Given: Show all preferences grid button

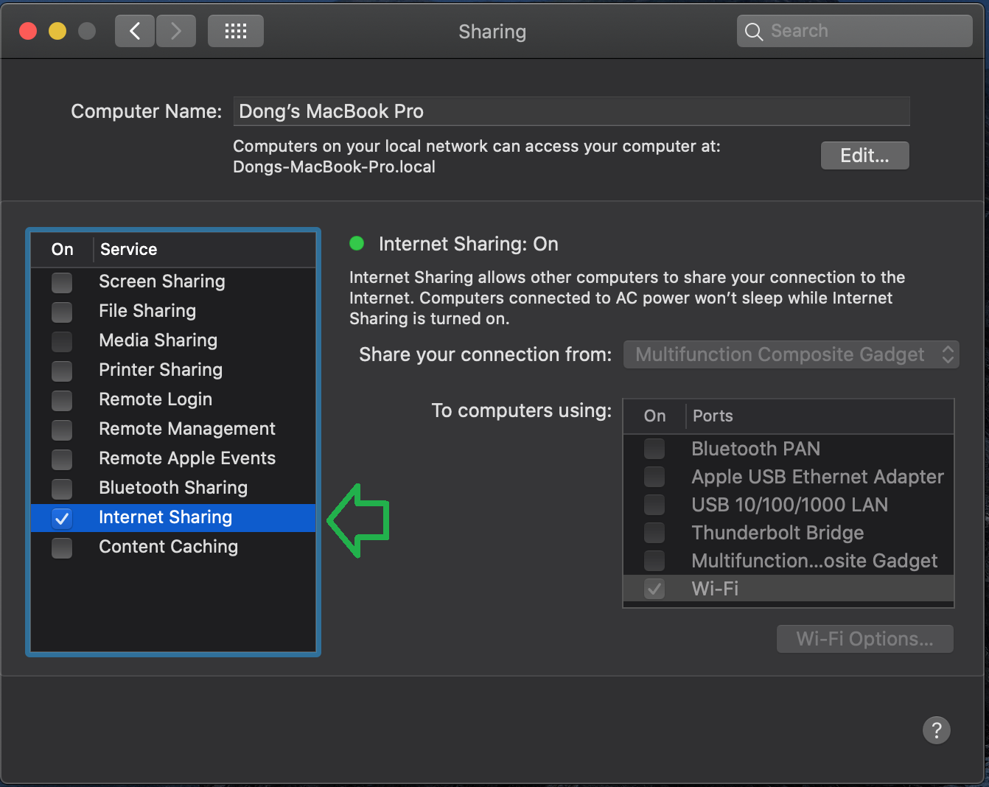Looking at the screenshot, I should (x=236, y=31).
